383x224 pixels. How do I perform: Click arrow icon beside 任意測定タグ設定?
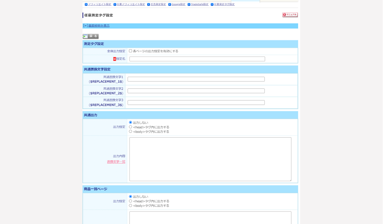click(212, 4)
